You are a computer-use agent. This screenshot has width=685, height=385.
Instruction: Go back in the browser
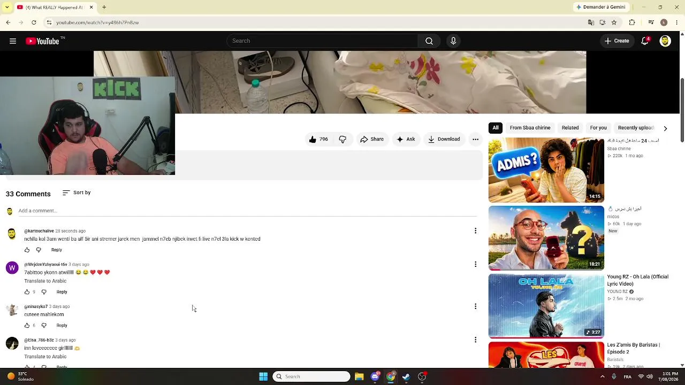coord(8,22)
